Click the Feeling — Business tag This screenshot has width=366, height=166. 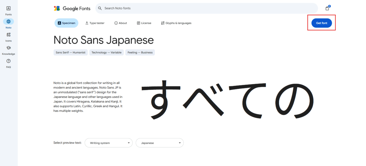tap(140, 52)
